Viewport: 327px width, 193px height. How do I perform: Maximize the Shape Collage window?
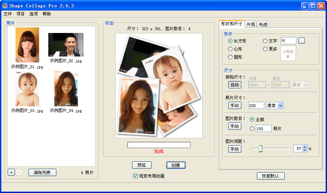(x=313, y=6)
